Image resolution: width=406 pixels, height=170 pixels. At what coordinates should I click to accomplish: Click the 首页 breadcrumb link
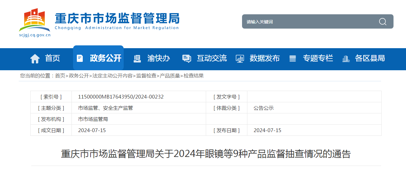[60, 76]
